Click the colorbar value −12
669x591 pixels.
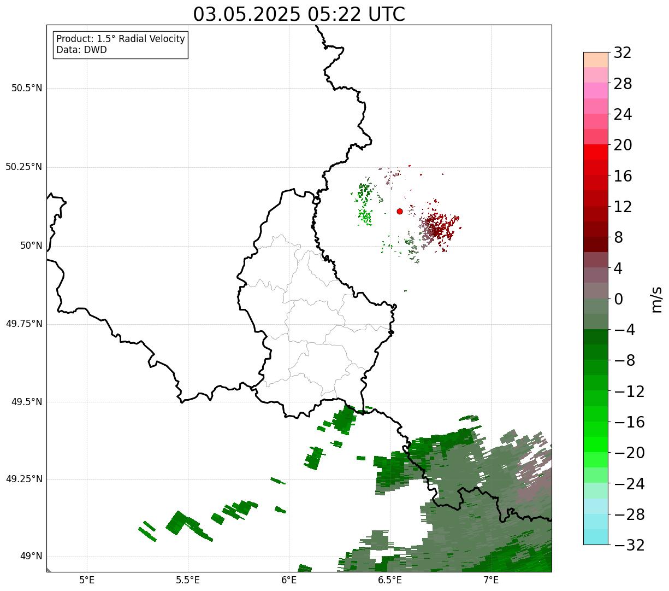(629, 391)
